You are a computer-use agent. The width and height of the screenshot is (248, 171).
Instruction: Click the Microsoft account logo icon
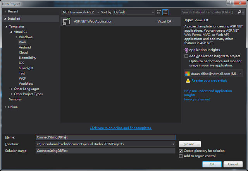(x=188, y=74)
